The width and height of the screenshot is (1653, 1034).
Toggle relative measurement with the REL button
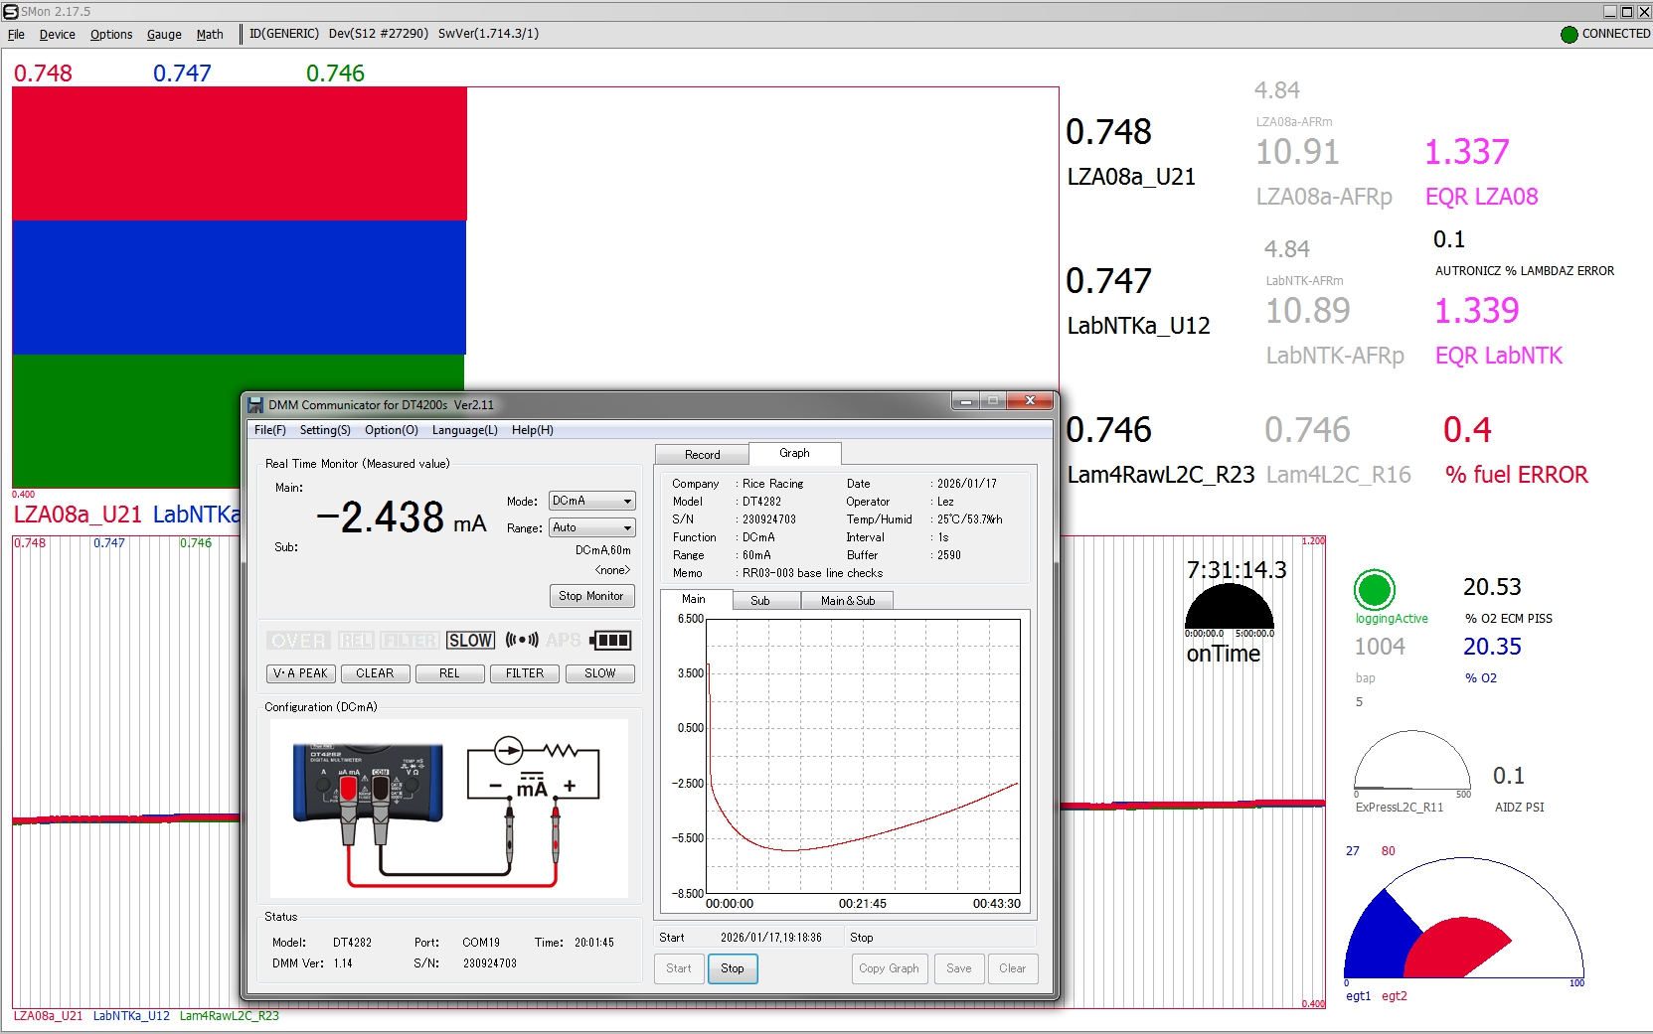tap(449, 673)
